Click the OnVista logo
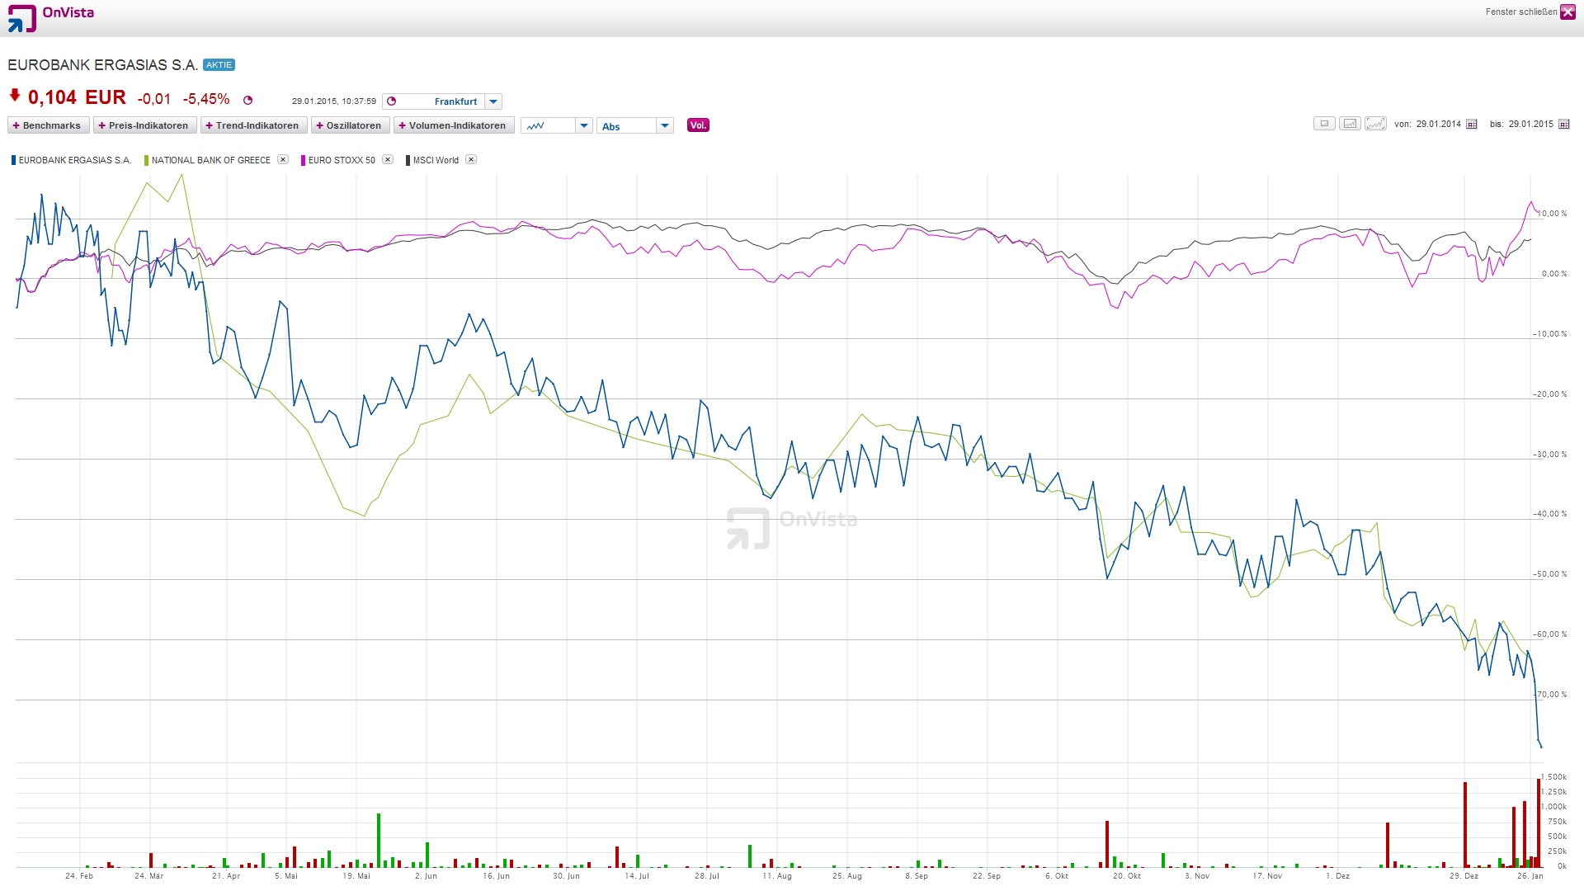 [50, 17]
